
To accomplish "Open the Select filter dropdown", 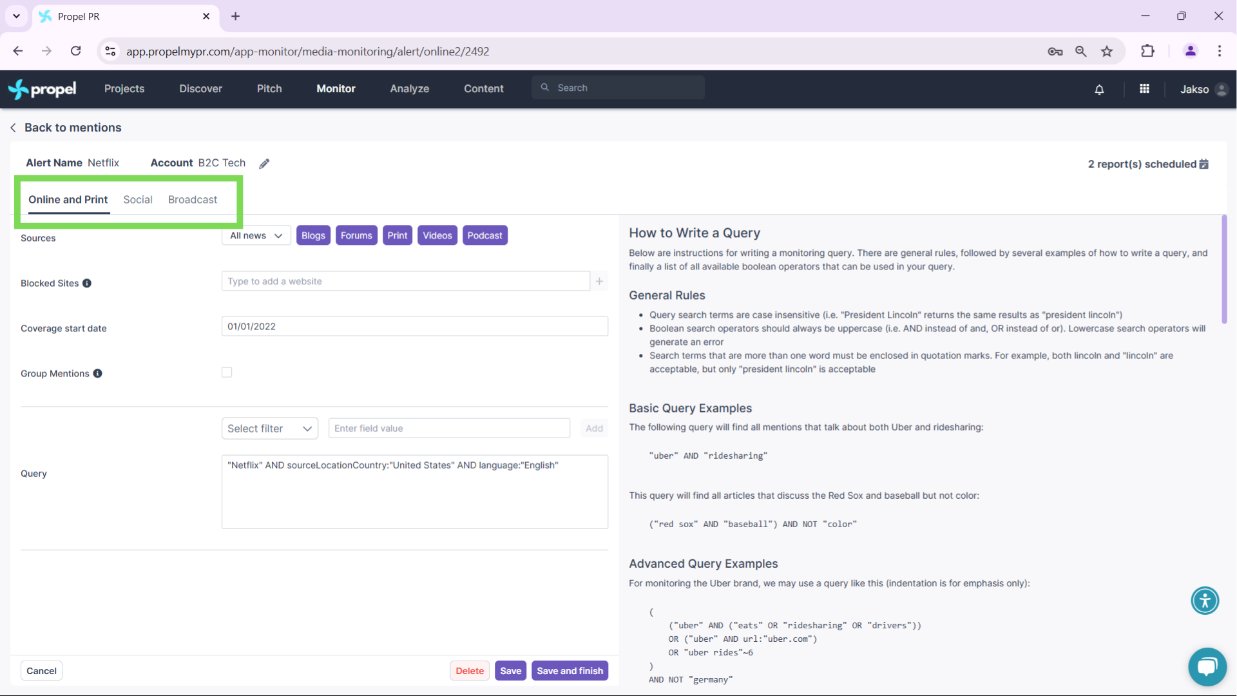I will pos(270,429).
